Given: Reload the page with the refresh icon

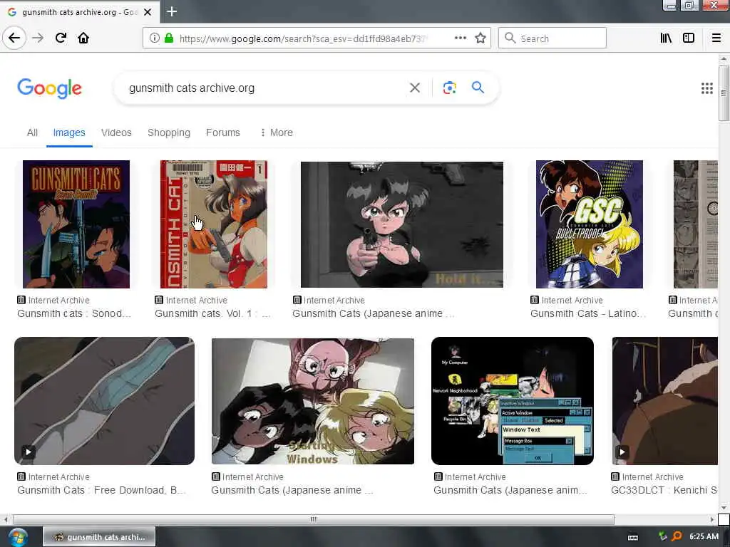Looking at the screenshot, I should 61,38.
